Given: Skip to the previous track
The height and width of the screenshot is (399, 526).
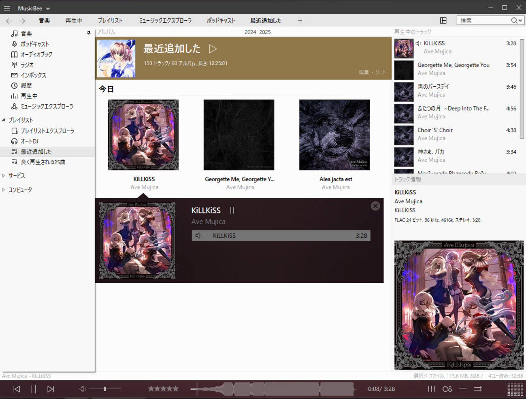Looking at the screenshot, I should (x=17, y=389).
